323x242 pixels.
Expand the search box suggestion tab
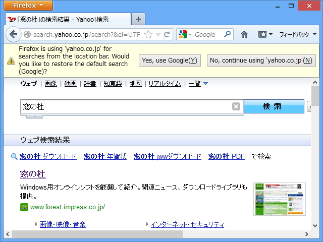[x=35, y=117]
